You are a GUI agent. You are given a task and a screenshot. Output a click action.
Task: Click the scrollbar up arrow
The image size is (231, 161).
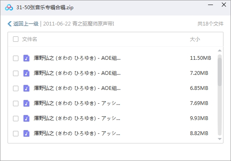click(220, 51)
